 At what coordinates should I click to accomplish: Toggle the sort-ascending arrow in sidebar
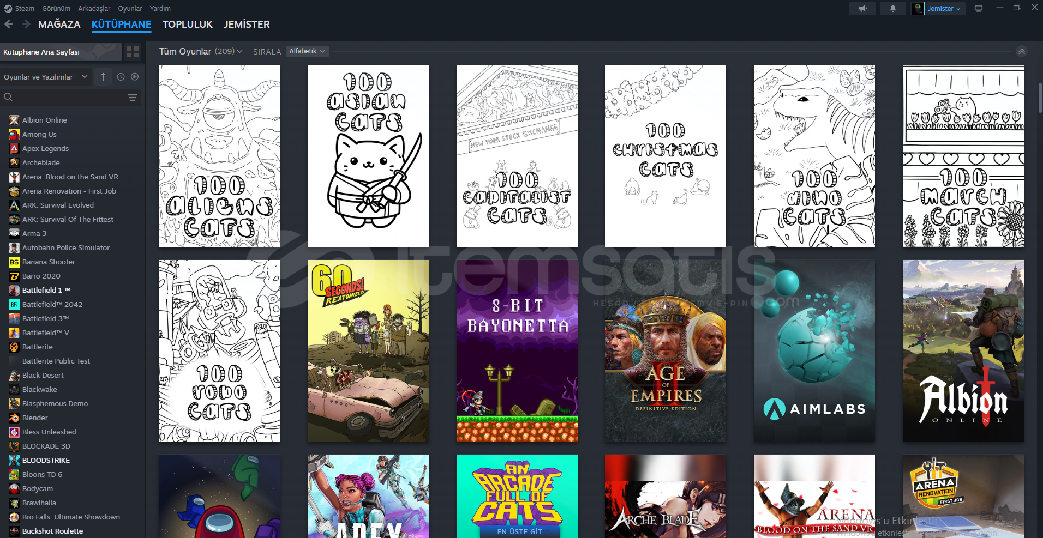(x=103, y=77)
